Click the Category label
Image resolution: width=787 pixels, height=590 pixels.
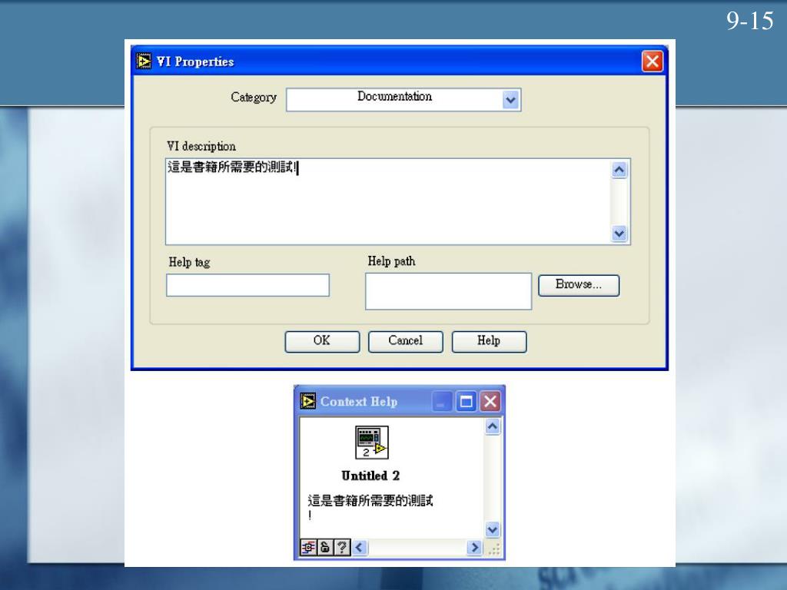(x=254, y=98)
